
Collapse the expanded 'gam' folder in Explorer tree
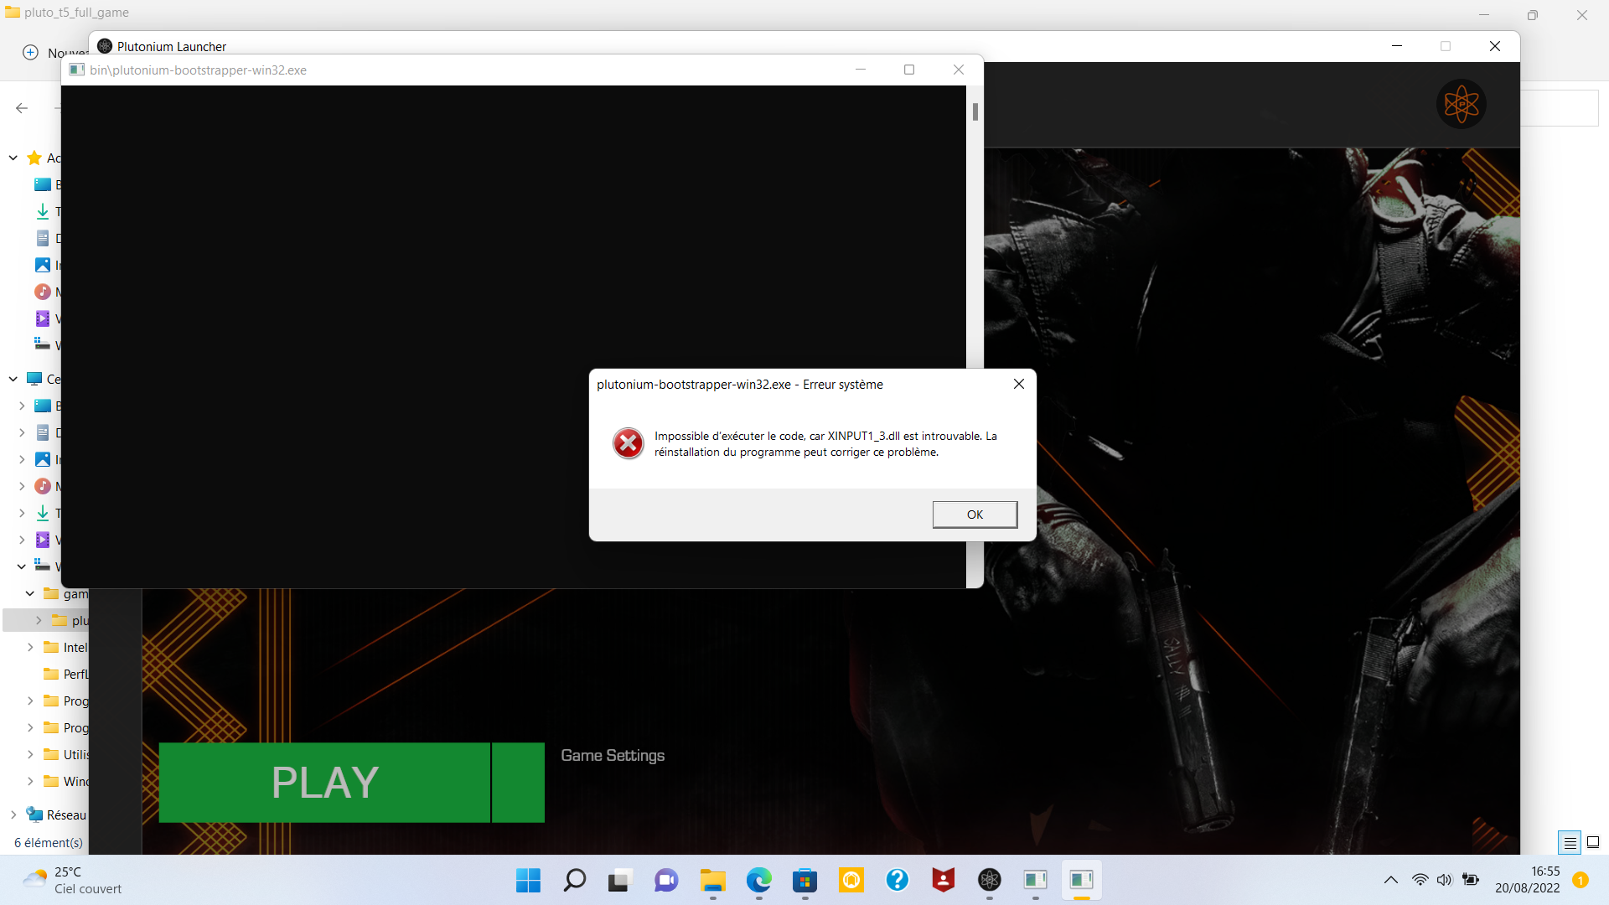tap(30, 593)
